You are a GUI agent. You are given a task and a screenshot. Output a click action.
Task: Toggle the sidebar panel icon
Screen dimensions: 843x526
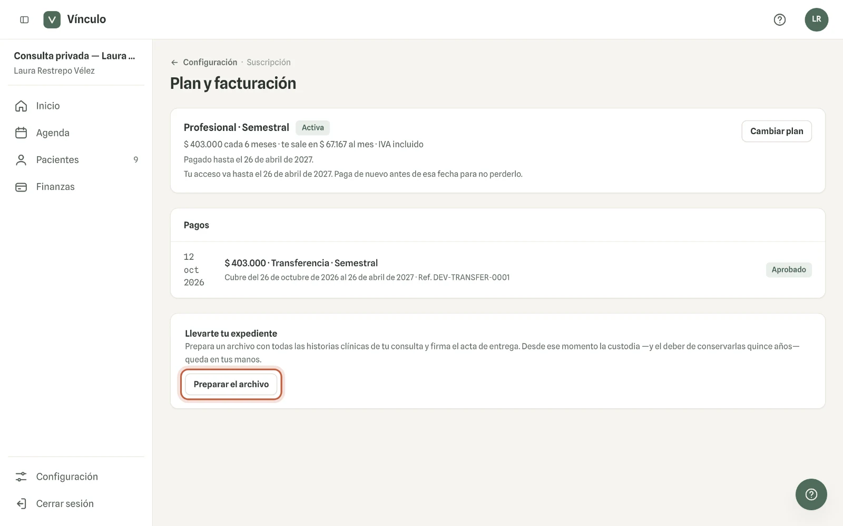coord(24,19)
